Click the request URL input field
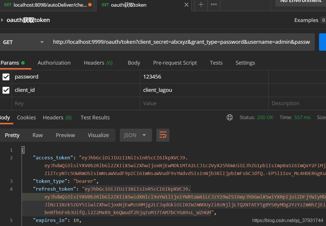The width and height of the screenshot is (326, 226). tap(182, 42)
